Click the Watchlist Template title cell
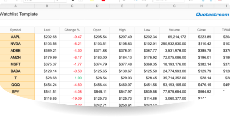Screen dimensions: 230x117 click(x=19, y=14)
